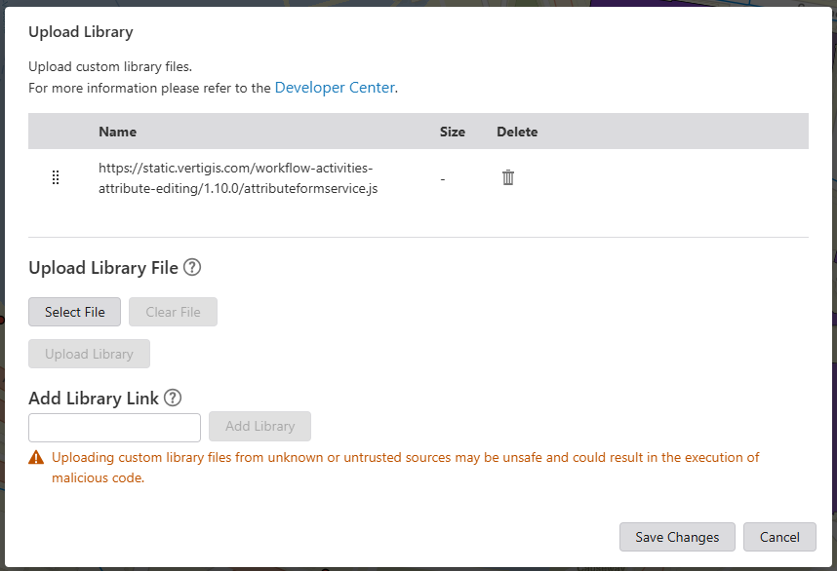Select the library URL row in the table
The width and height of the screenshot is (837, 571).
point(237,176)
